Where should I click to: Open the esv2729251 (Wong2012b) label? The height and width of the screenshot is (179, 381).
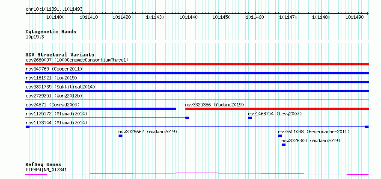click(54, 96)
